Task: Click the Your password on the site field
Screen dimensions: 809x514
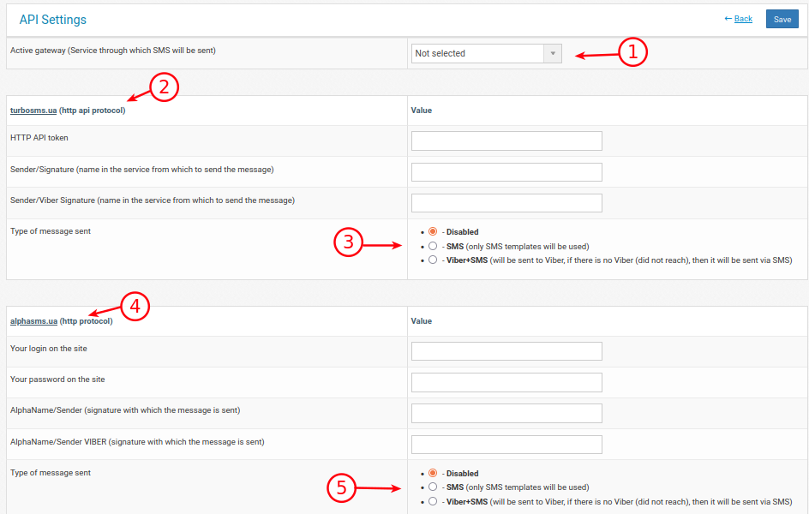Action: pos(506,382)
